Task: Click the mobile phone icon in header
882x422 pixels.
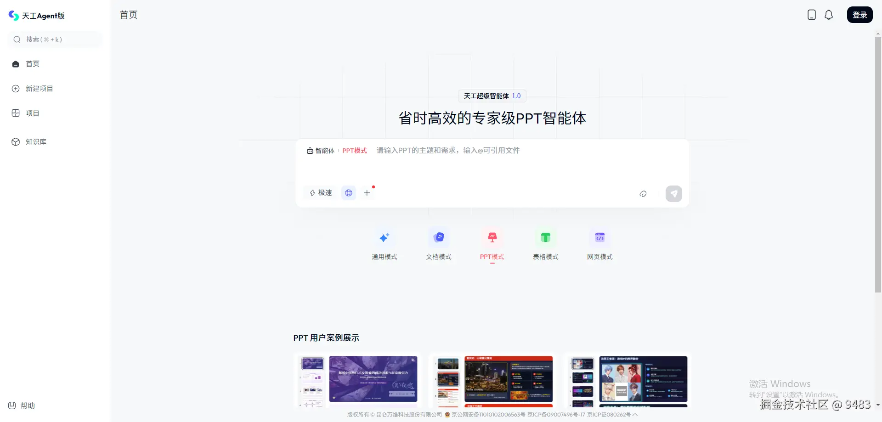Action: [812, 15]
